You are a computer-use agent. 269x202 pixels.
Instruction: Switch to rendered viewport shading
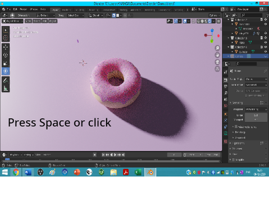[209, 21]
